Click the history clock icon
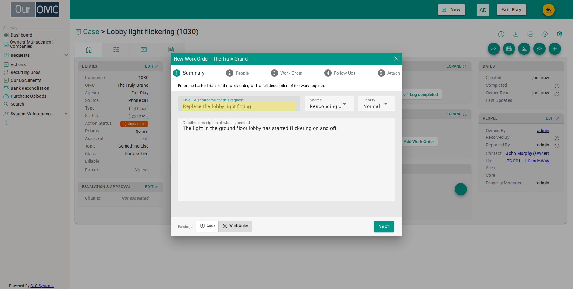The image size is (573, 289). [545, 34]
